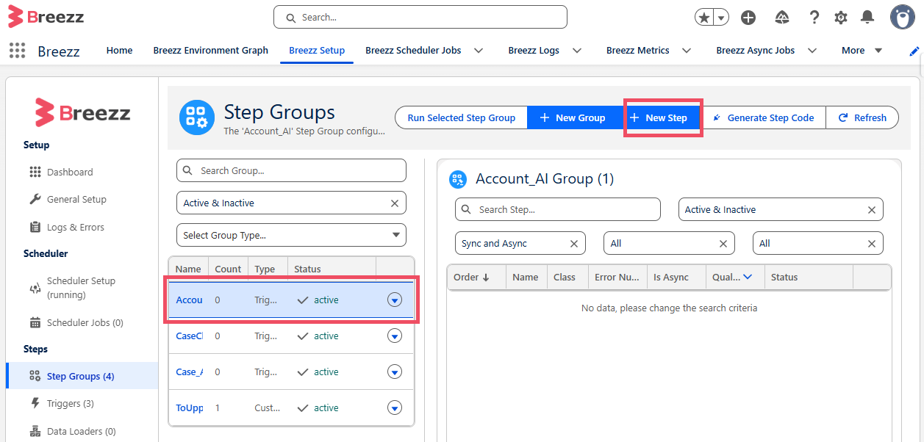This screenshot has height=442, width=924.
Task: Open the Trailhead guidance icon
Action: 782,18
